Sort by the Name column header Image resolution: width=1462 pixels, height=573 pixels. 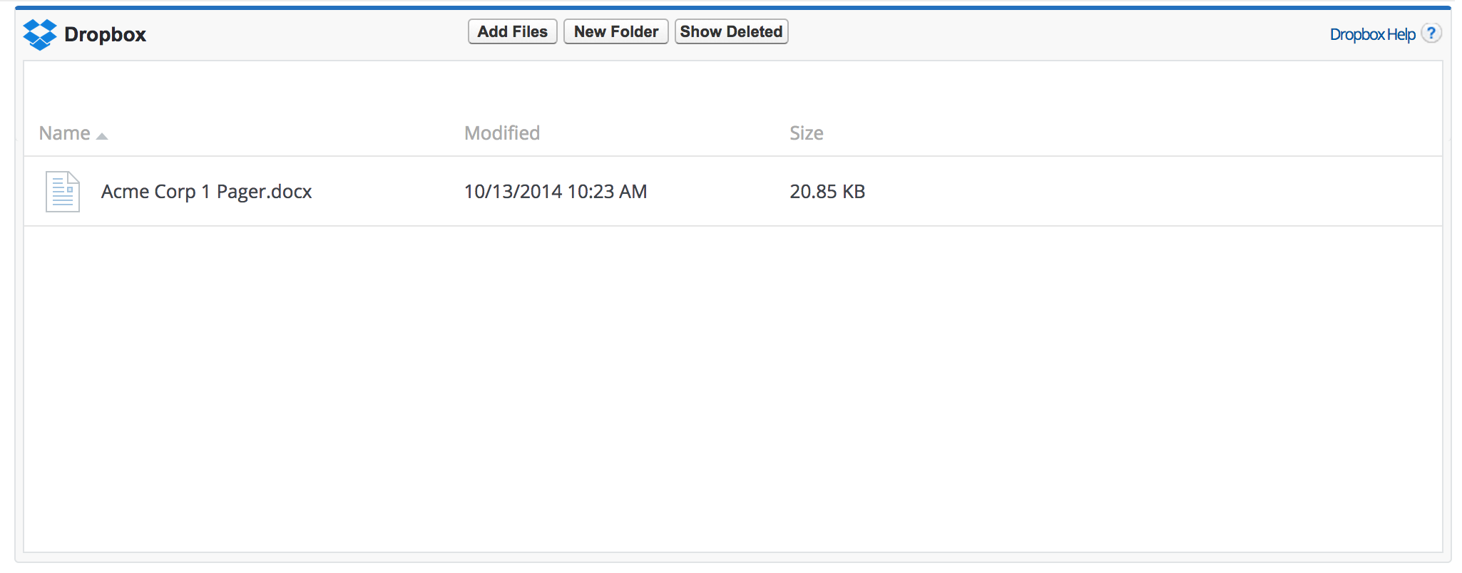pos(64,133)
